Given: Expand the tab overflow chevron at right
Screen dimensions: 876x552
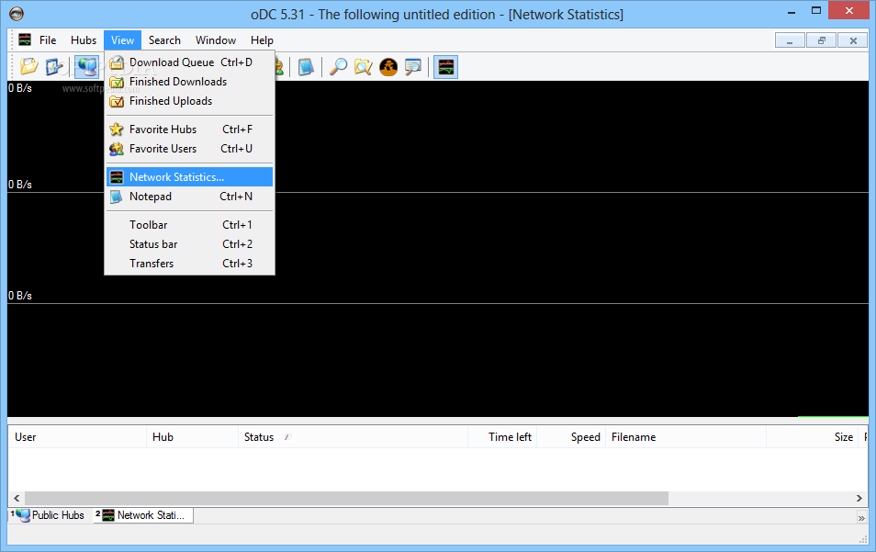Looking at the screenshot, I should coord(861,519).
